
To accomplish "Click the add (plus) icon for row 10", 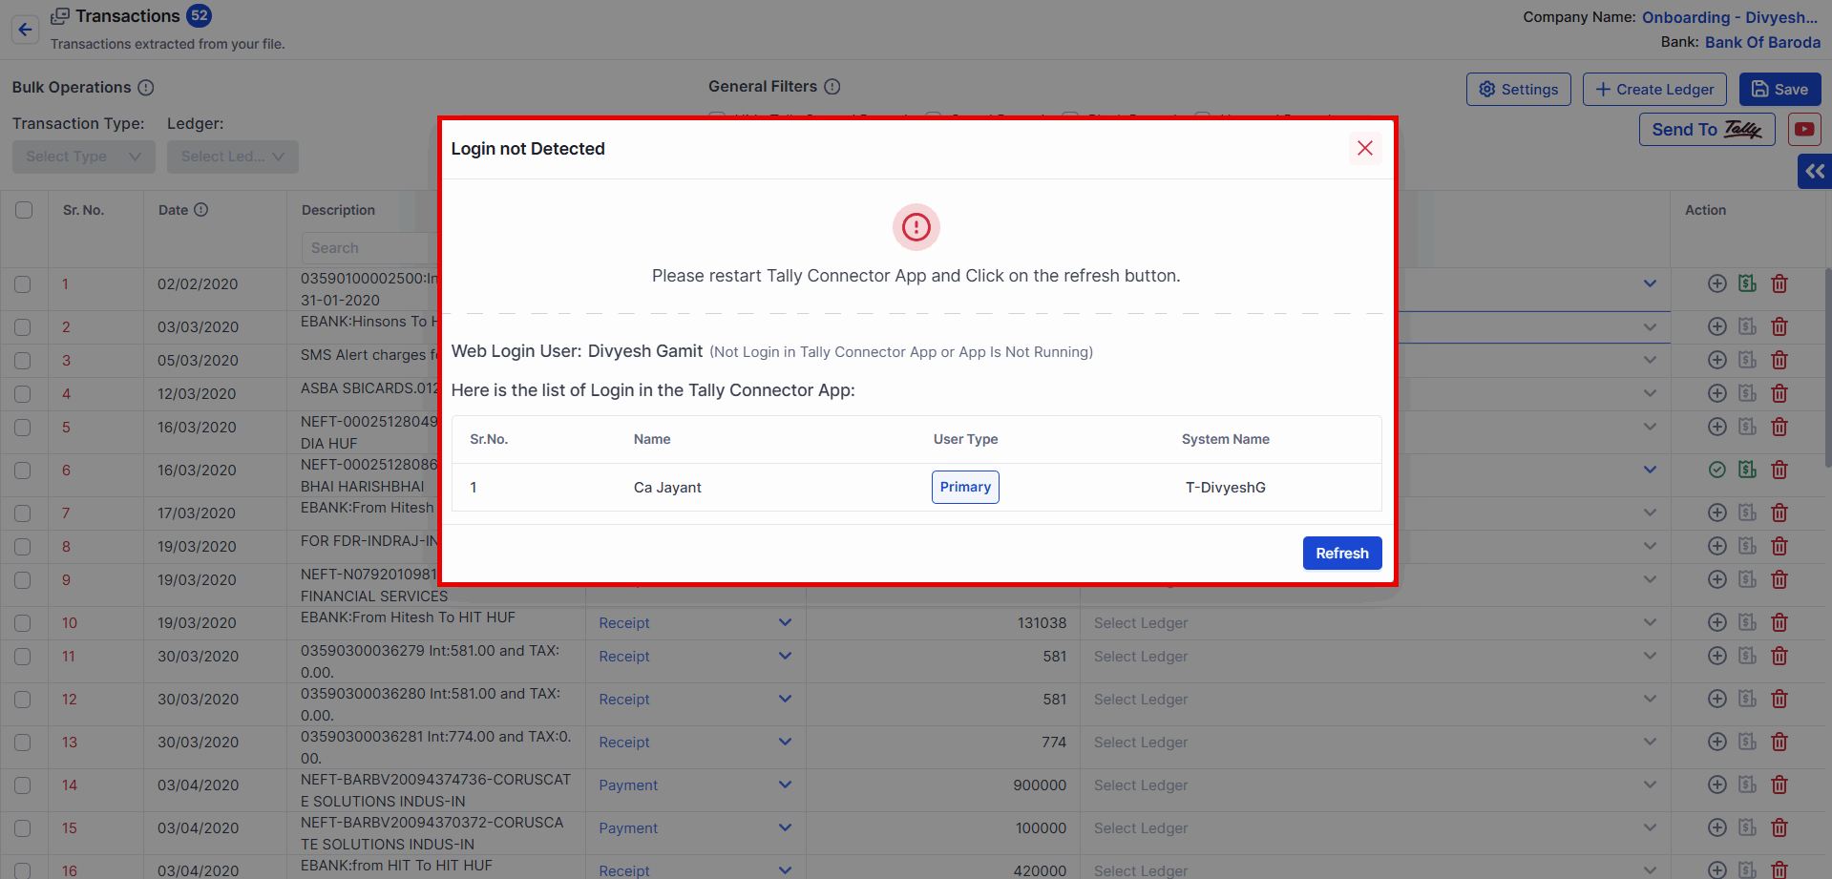I will click(1716, 622).
